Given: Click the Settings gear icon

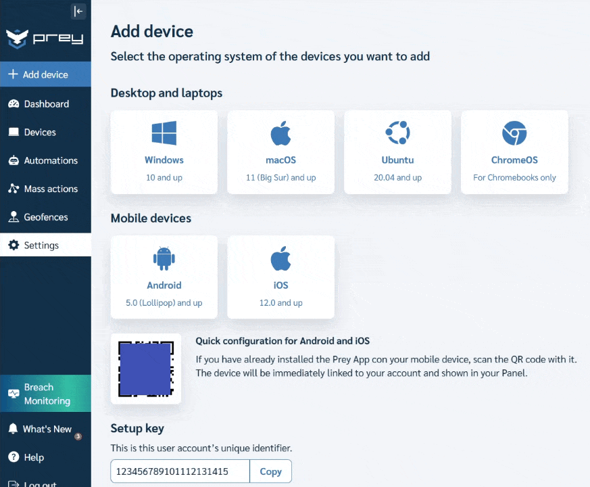Looking at the screenshot, I should pyautogui.click(x=14, y=245).
